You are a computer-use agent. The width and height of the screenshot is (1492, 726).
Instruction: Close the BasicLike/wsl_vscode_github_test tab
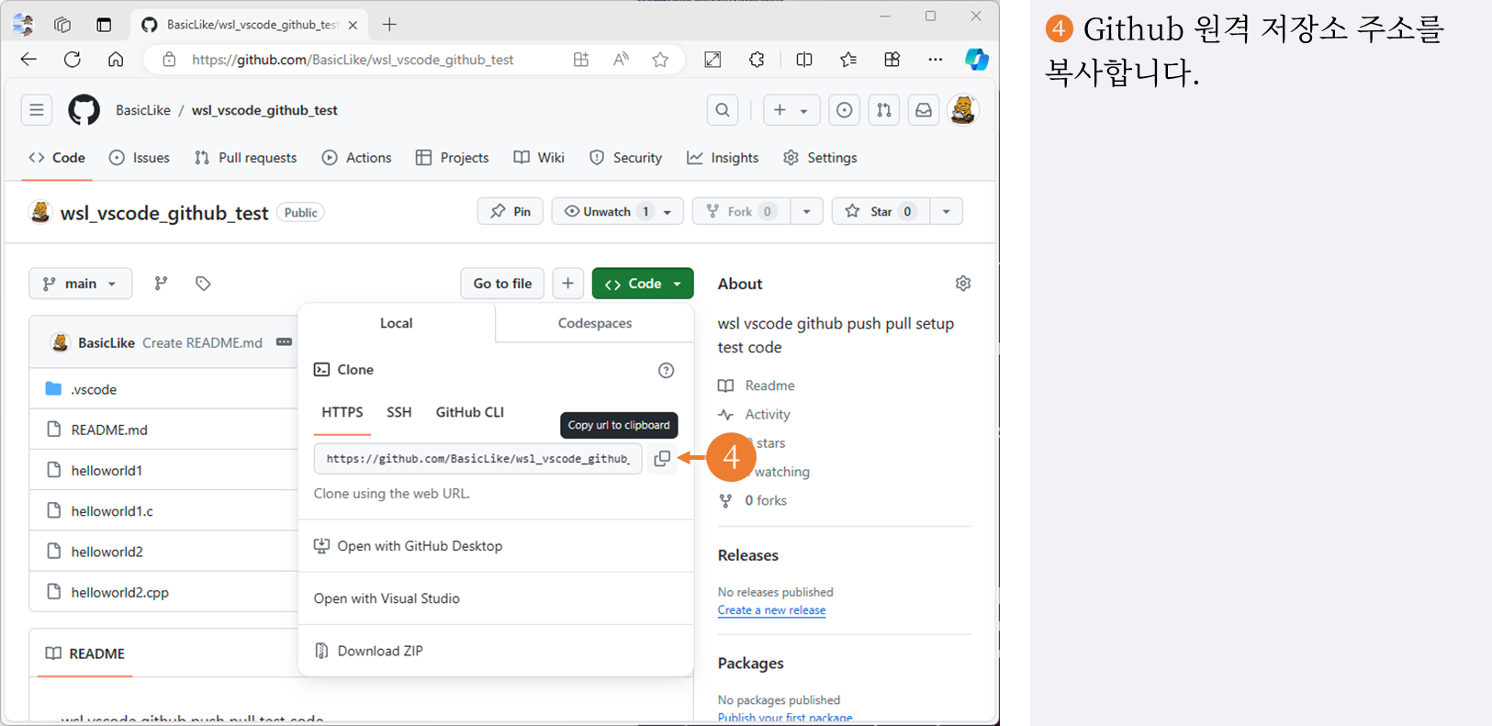coord(353,25)
